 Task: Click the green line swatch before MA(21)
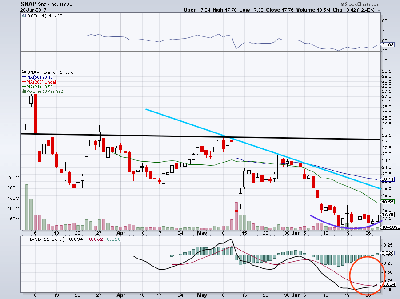(x=24, y=87)
